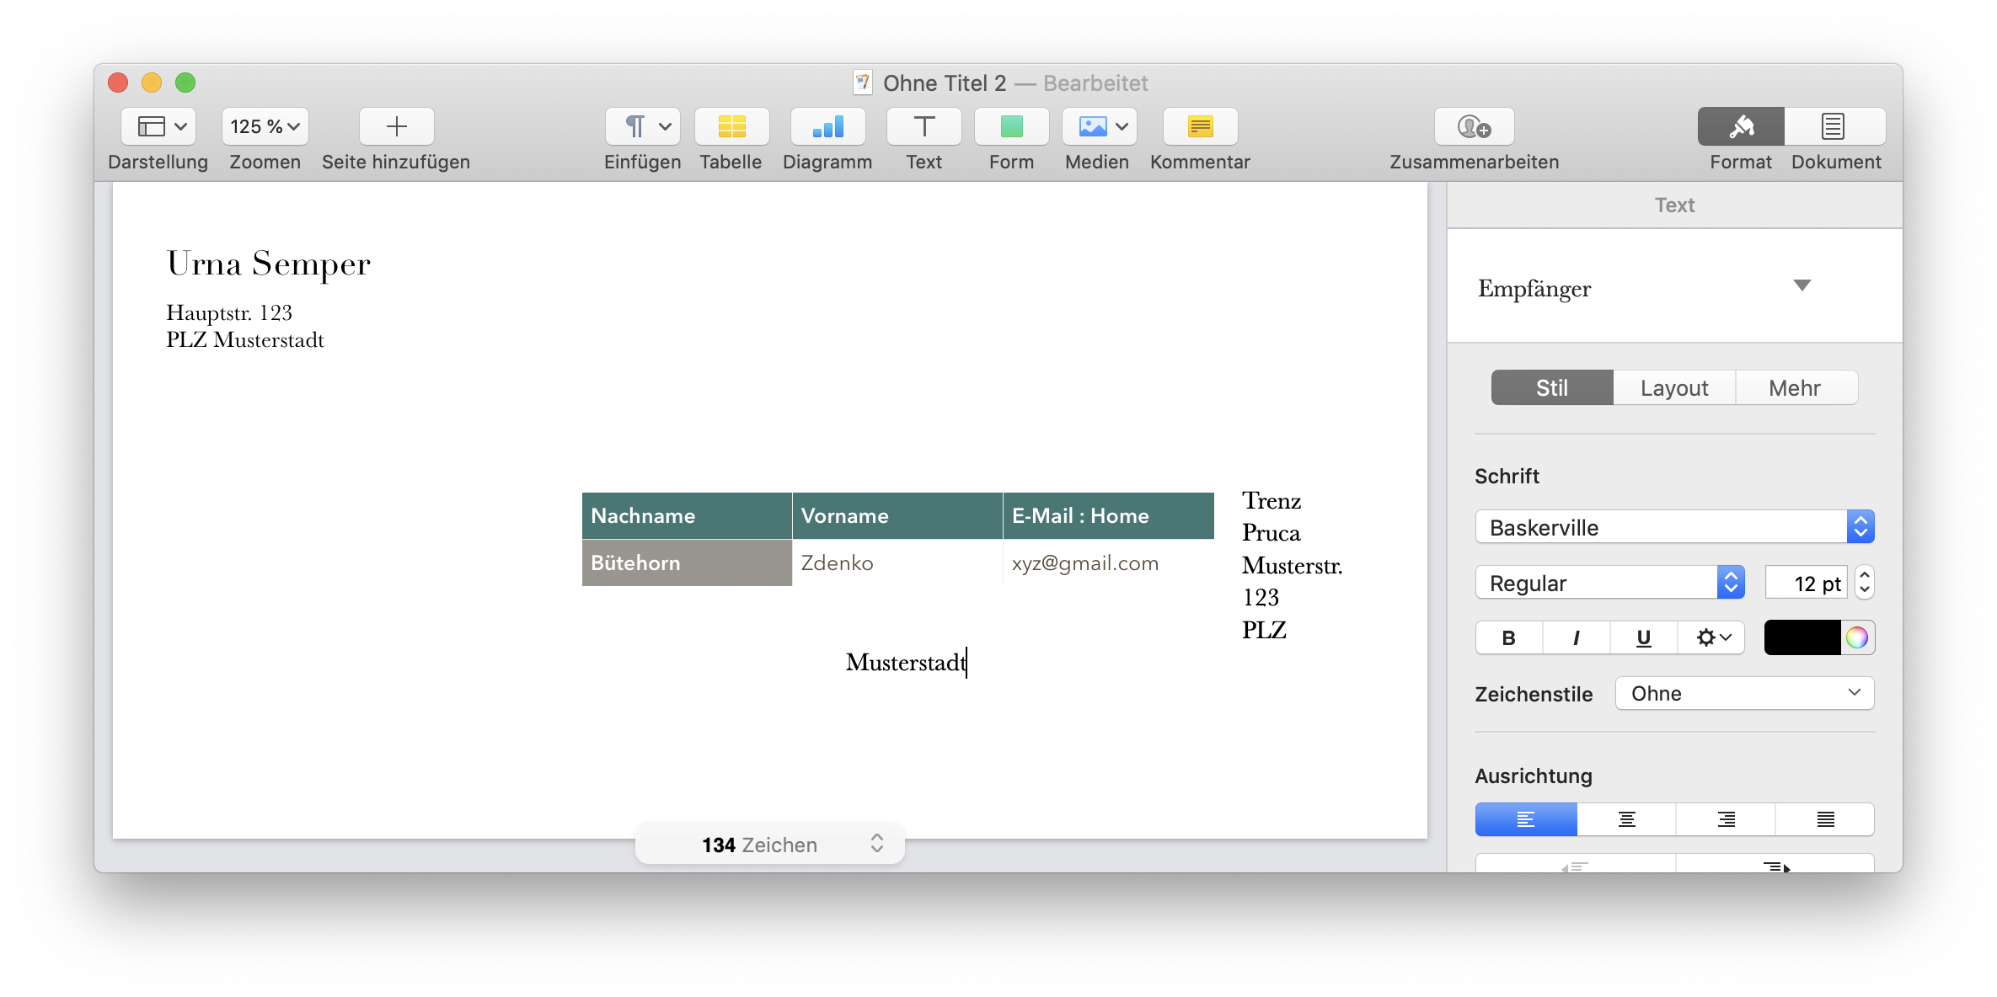This screenshot has width=1997, height=997.
Task: Click the Tabelle toolbar icon
Action: [731, 127]
